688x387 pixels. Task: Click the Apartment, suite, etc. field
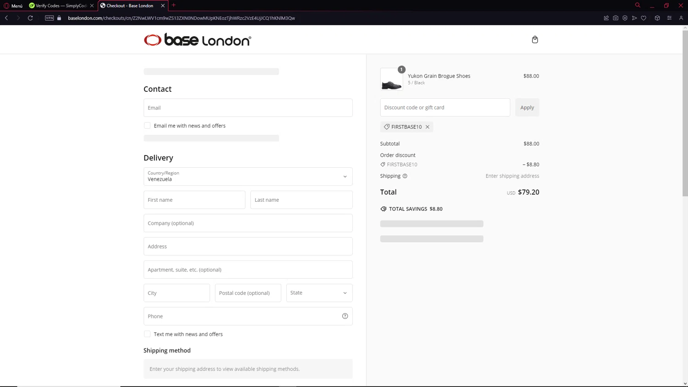pyautogui.click(x=248, y=270)
